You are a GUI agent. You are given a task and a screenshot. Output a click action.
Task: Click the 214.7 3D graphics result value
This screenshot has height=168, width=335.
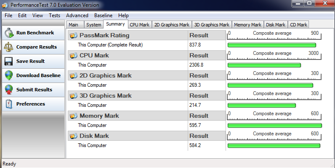point(195,105)
